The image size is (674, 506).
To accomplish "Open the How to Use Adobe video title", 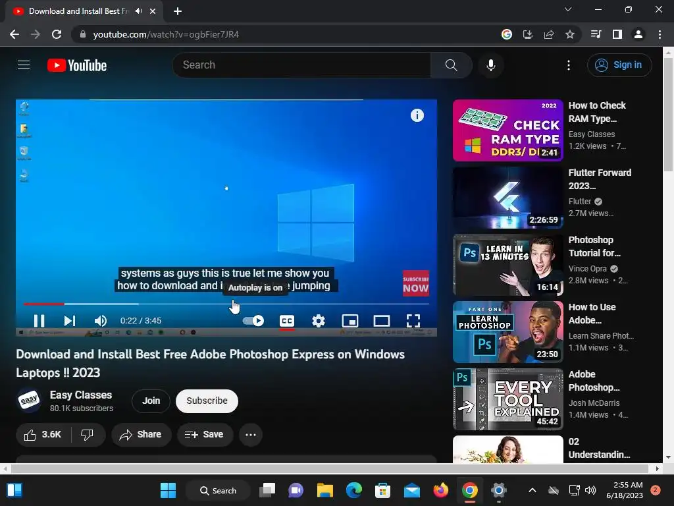I will (592, 314).
